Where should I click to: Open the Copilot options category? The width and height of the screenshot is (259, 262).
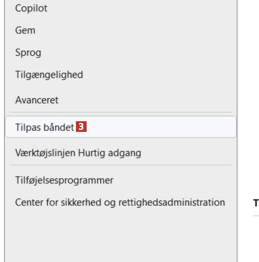tap(31, 8)
